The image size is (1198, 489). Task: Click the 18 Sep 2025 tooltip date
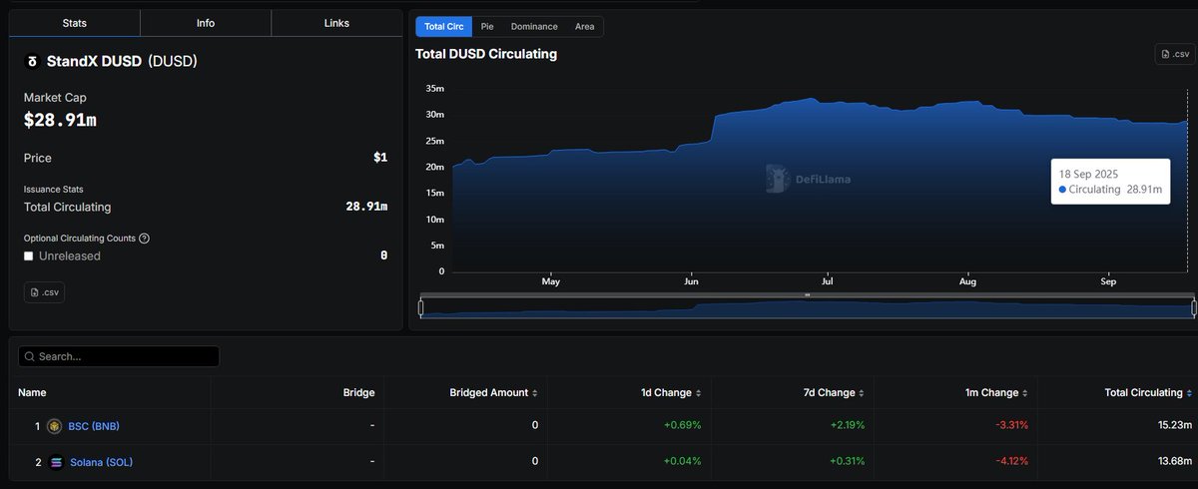pos(1090,174)
